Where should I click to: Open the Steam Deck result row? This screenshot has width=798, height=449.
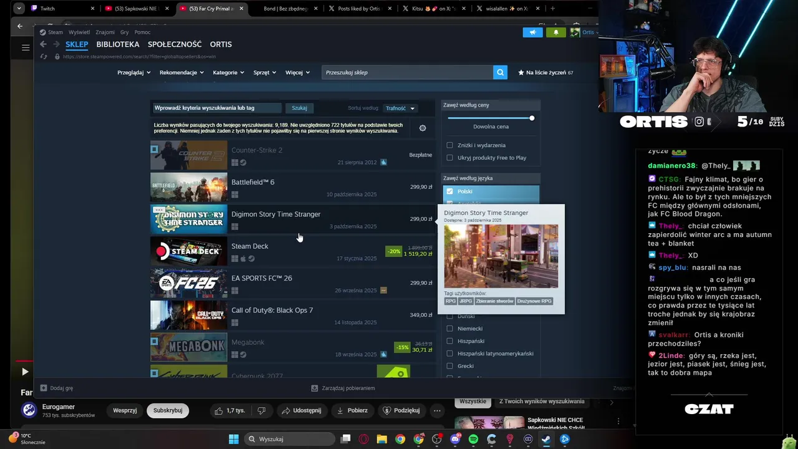click(292, 251)
